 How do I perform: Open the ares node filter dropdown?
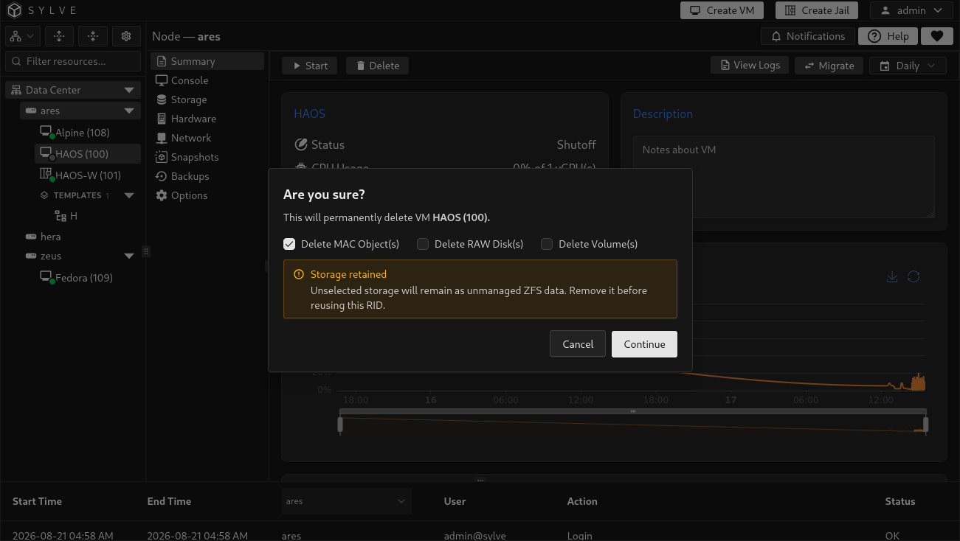(346, 501)
